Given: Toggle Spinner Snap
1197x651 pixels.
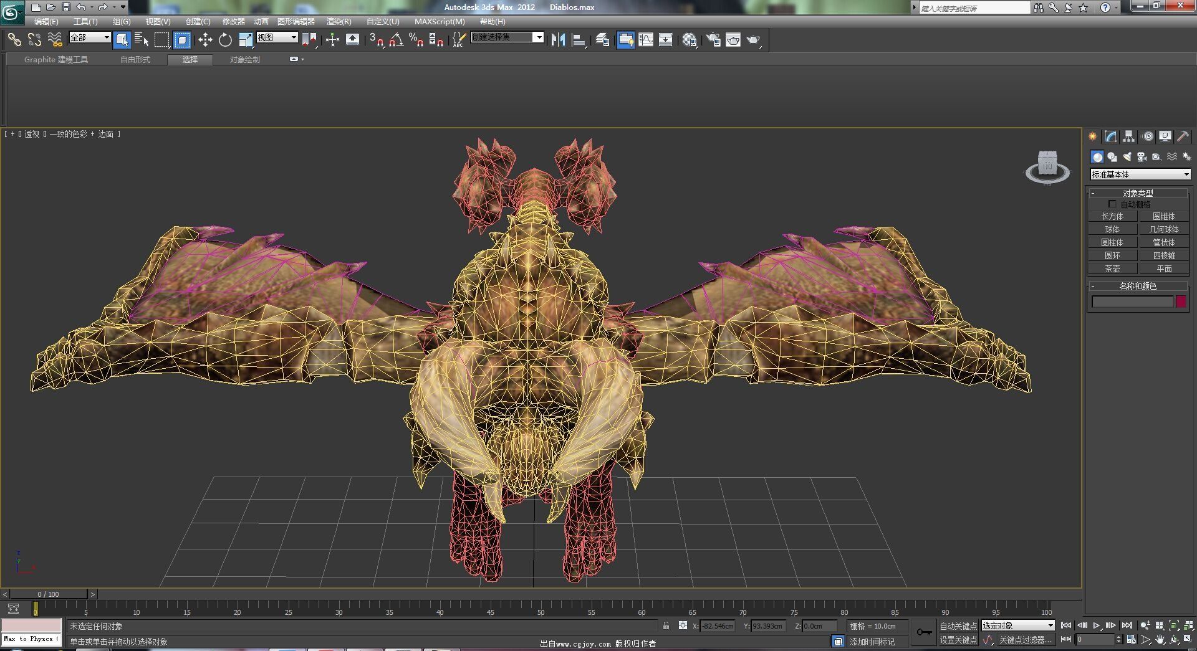Looking at the screenshot, I should pos(436,40).
